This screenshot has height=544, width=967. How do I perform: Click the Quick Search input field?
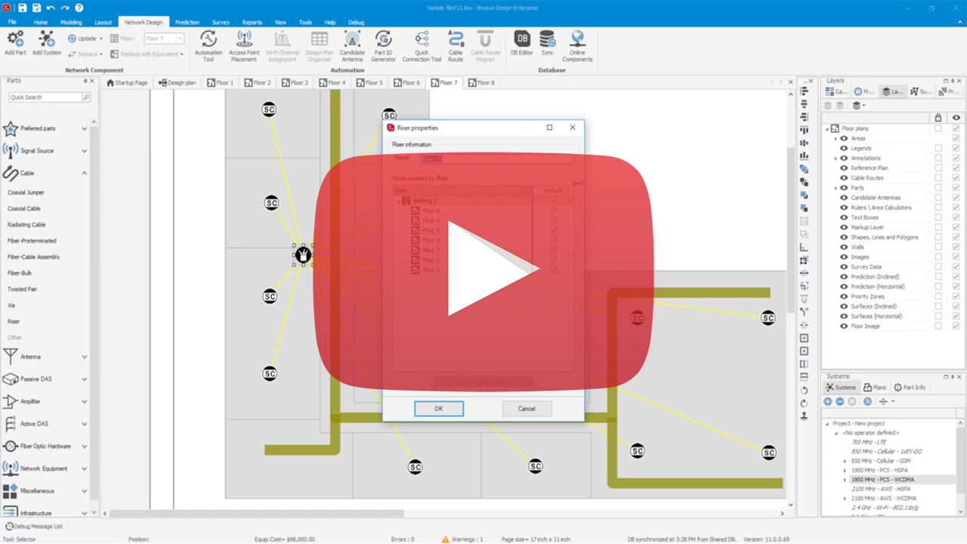click(45, 97)
